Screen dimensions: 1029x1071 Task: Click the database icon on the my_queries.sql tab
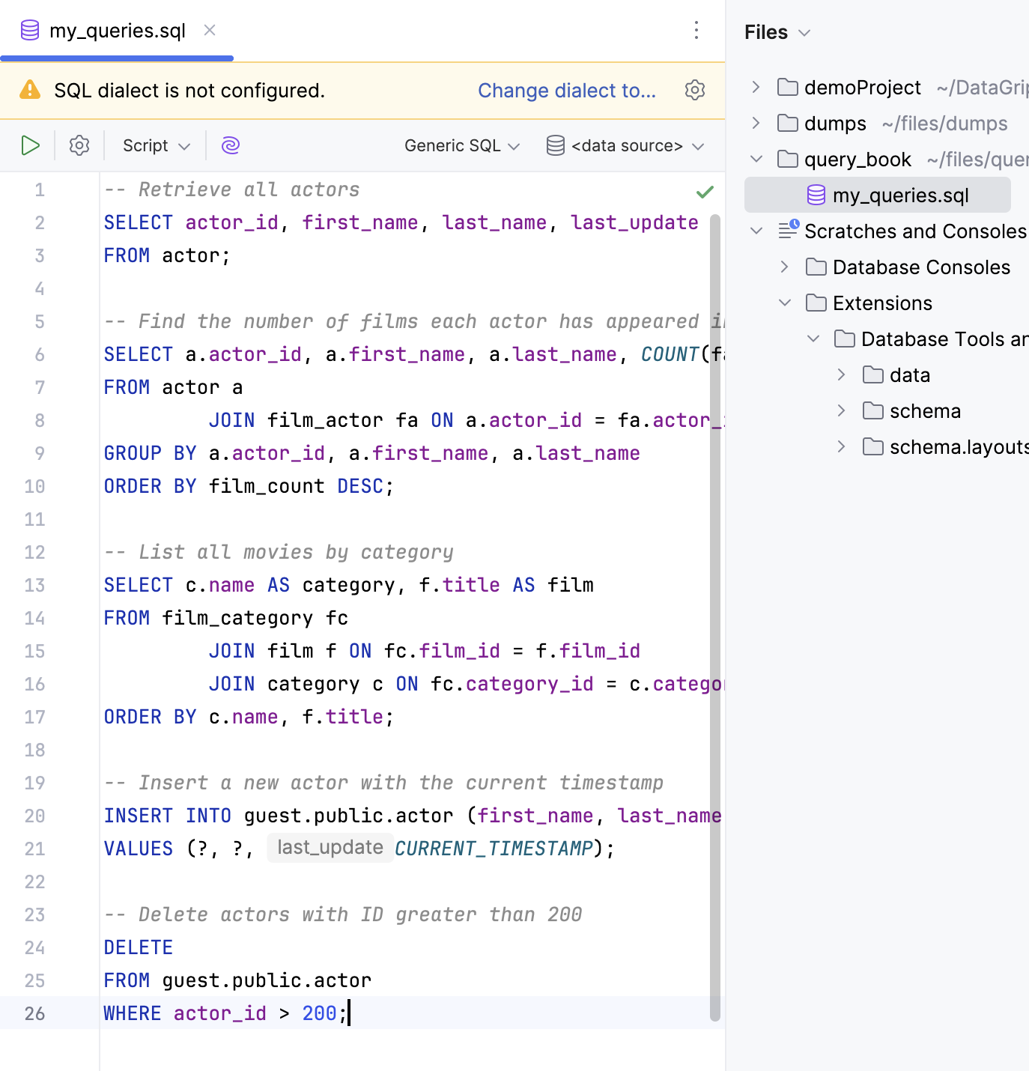coord(30,30)
